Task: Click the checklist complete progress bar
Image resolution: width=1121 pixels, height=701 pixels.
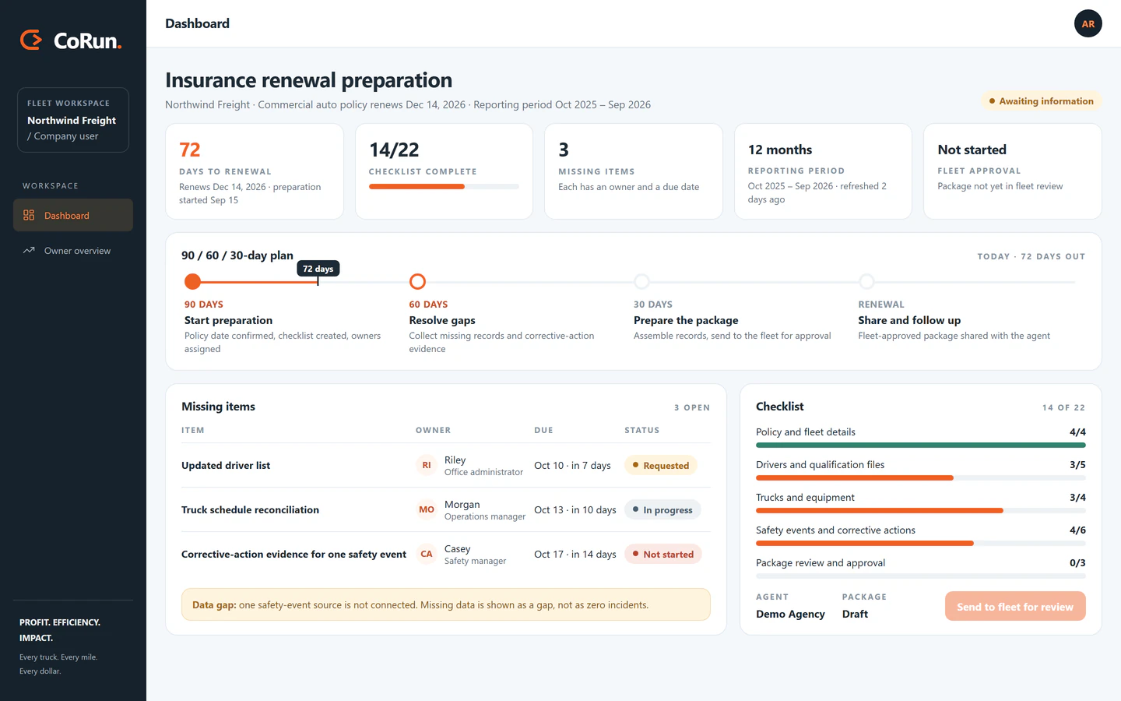Action: pyautogui.click(x=444, y=187)
